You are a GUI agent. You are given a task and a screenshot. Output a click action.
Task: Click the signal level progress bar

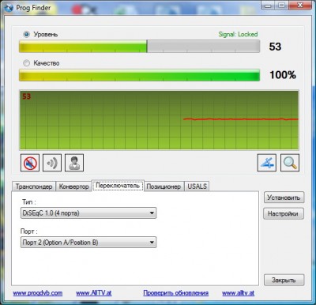[139, 47]
